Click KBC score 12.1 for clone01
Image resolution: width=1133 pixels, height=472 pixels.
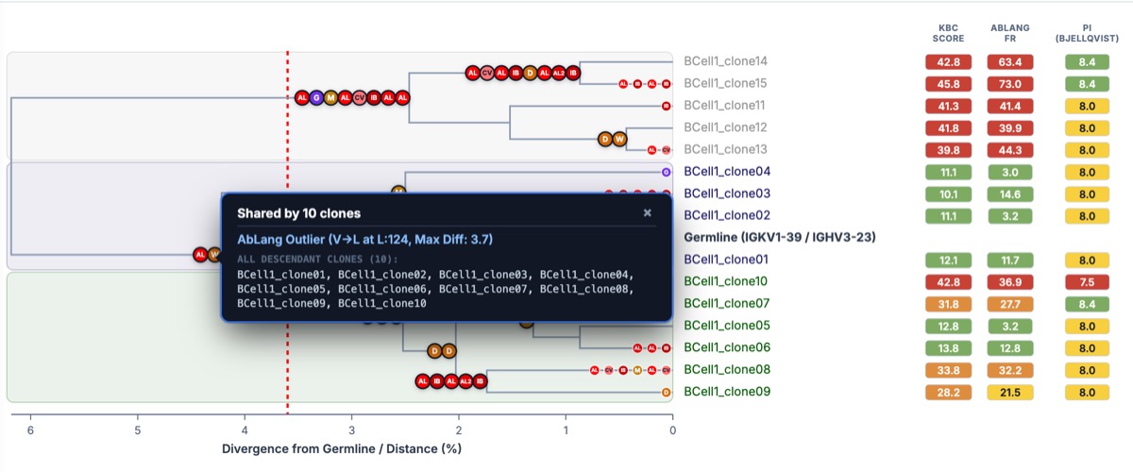pos(949,260)
